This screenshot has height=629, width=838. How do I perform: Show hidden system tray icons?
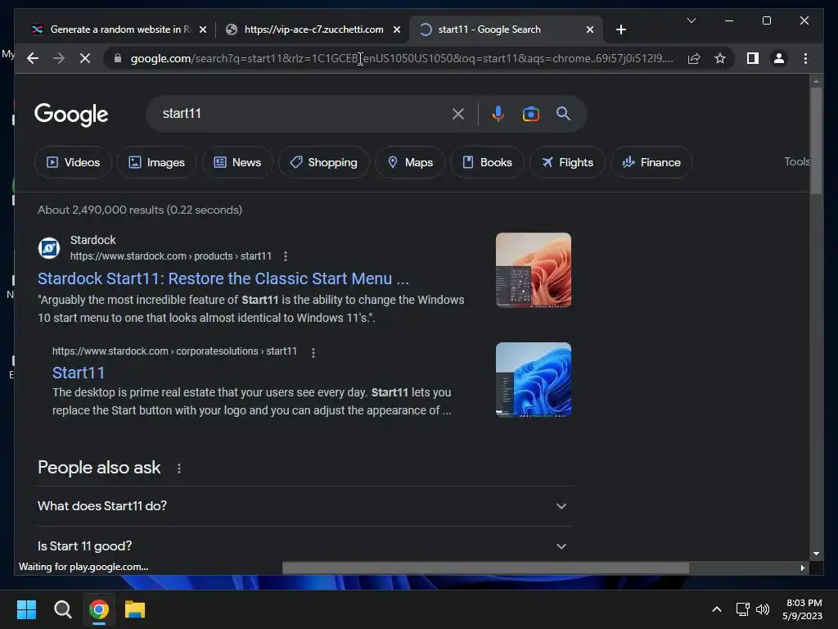717,609
